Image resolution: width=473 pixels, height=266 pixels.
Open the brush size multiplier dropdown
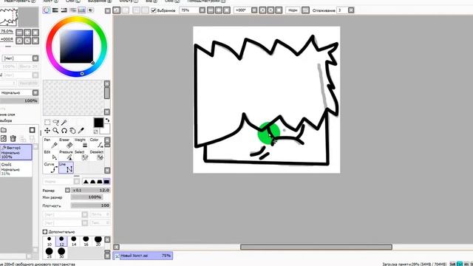coord(67,190)
